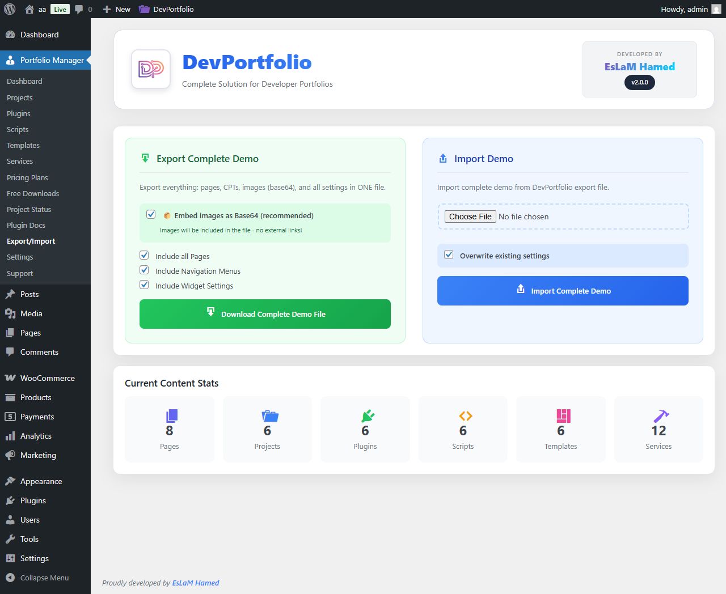Click the Plugins plug icon in sidebar
Screen dimensions: 726x594
click(10, 500)
